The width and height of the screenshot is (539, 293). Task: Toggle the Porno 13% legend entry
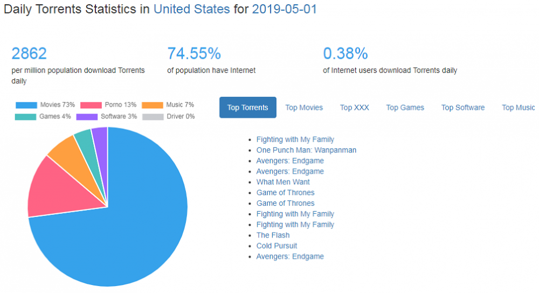(108, 105)
